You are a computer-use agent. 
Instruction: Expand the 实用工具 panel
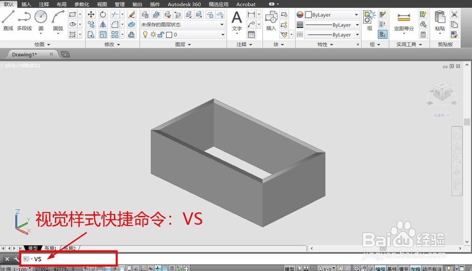[x=409, y=44]
